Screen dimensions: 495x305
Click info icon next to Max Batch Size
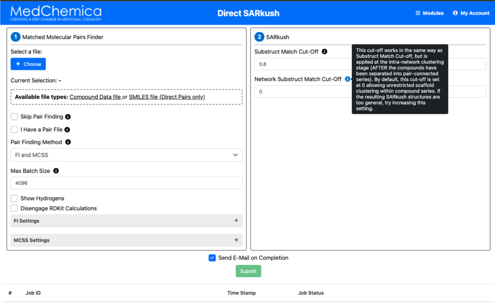[56, 171]
